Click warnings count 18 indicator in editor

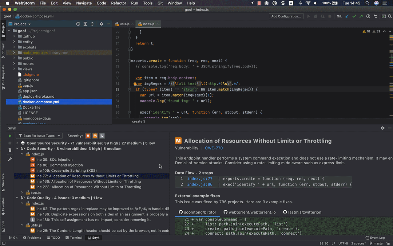[366, 31]
